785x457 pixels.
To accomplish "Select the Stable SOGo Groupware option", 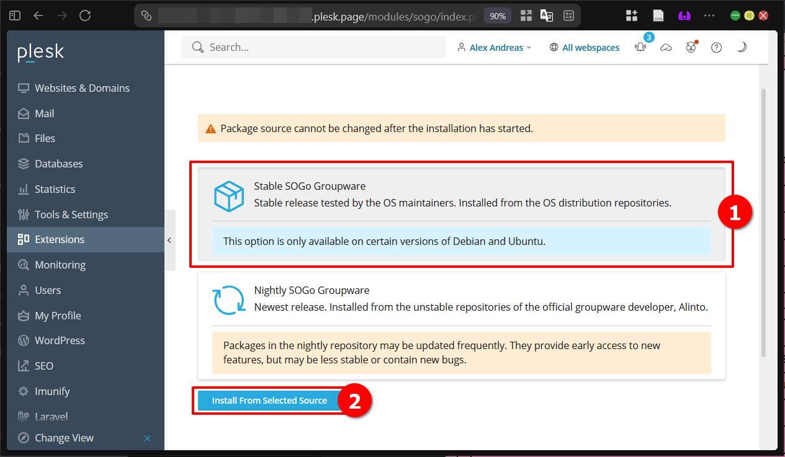I will 461,214.
